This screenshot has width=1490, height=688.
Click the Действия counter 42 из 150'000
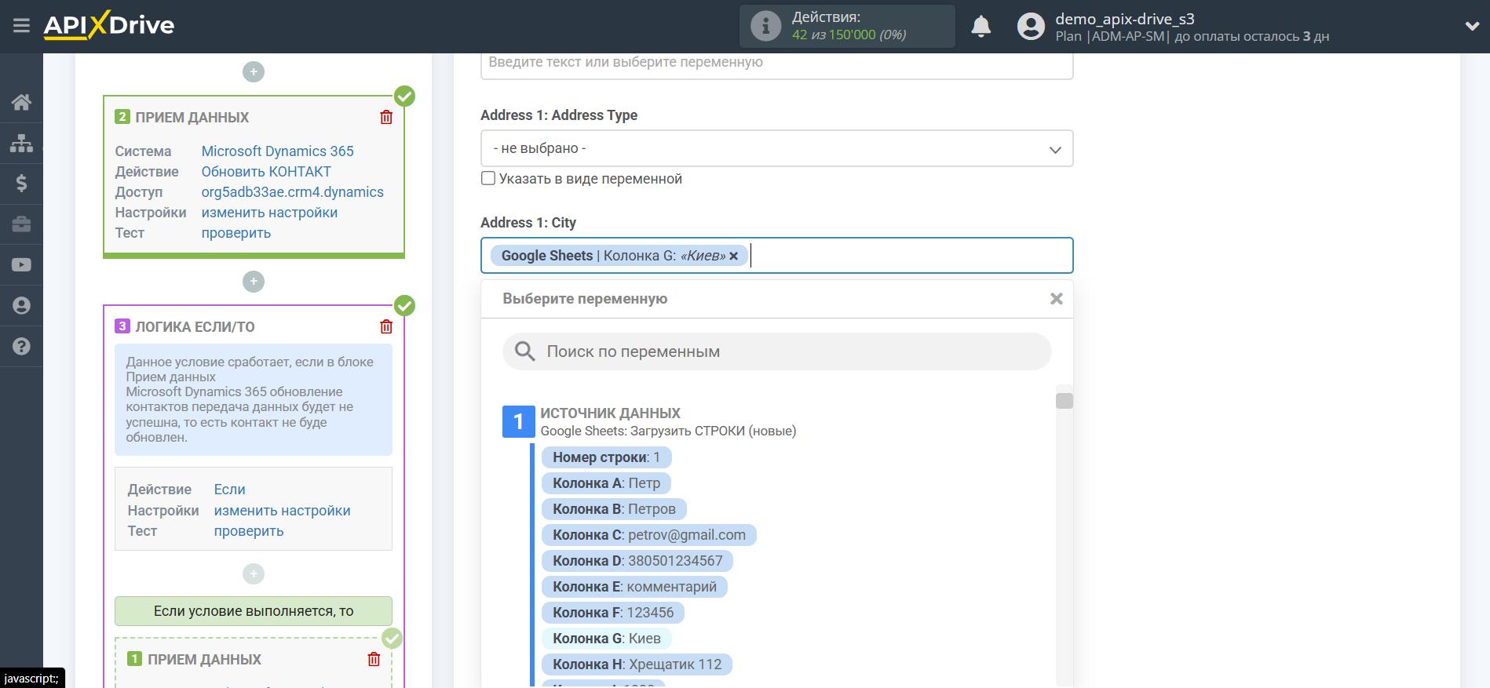(x=849, y=35)
